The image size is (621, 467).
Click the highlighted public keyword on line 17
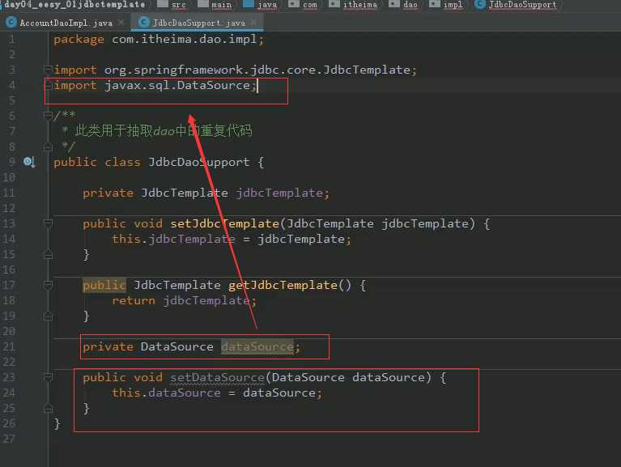point(104,285)
